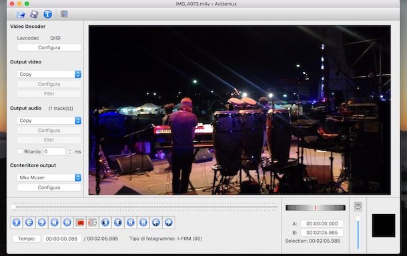
Task: Click Configura under Video Decoder
Action: 49,47
